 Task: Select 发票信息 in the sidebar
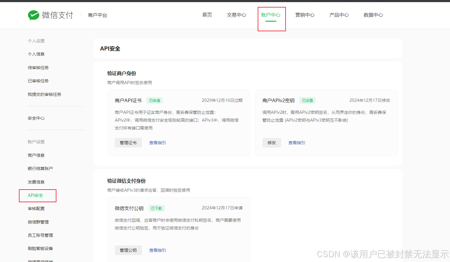[x=36, y=182]
